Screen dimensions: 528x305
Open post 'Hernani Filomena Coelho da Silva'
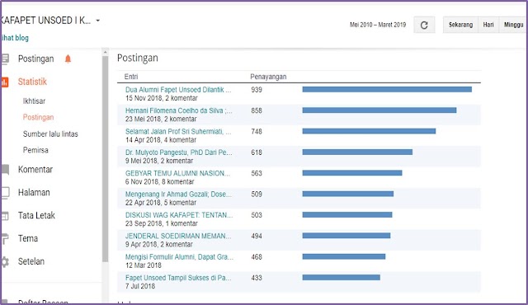click(179, 110)
